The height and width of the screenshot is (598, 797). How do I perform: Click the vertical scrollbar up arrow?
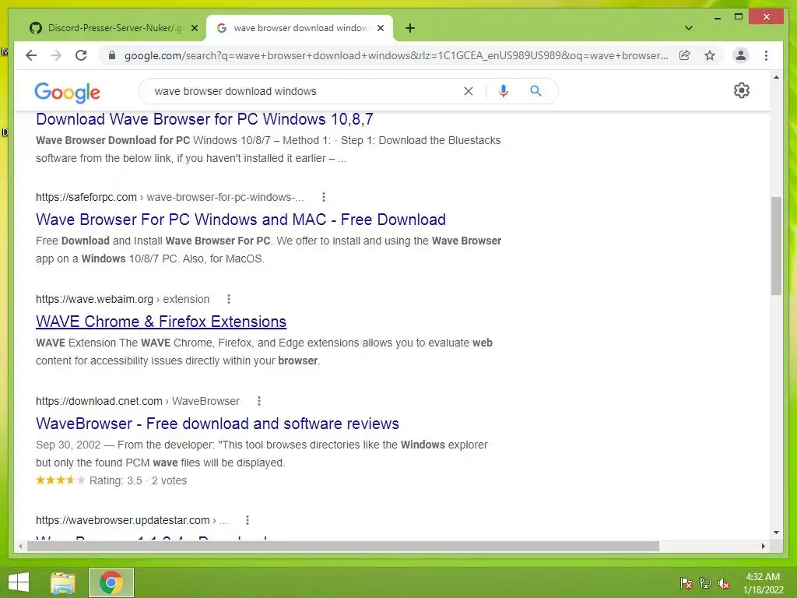776,77
